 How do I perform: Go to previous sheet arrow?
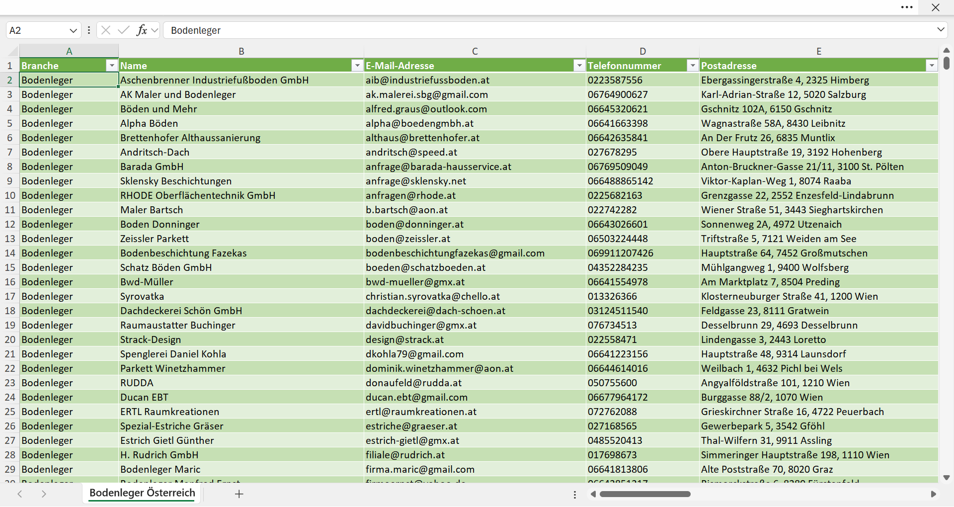pyautogui.click(x=20, y=494)
